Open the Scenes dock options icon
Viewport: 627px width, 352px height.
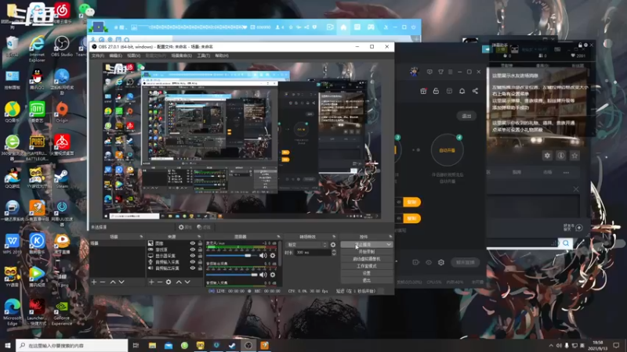141,237
